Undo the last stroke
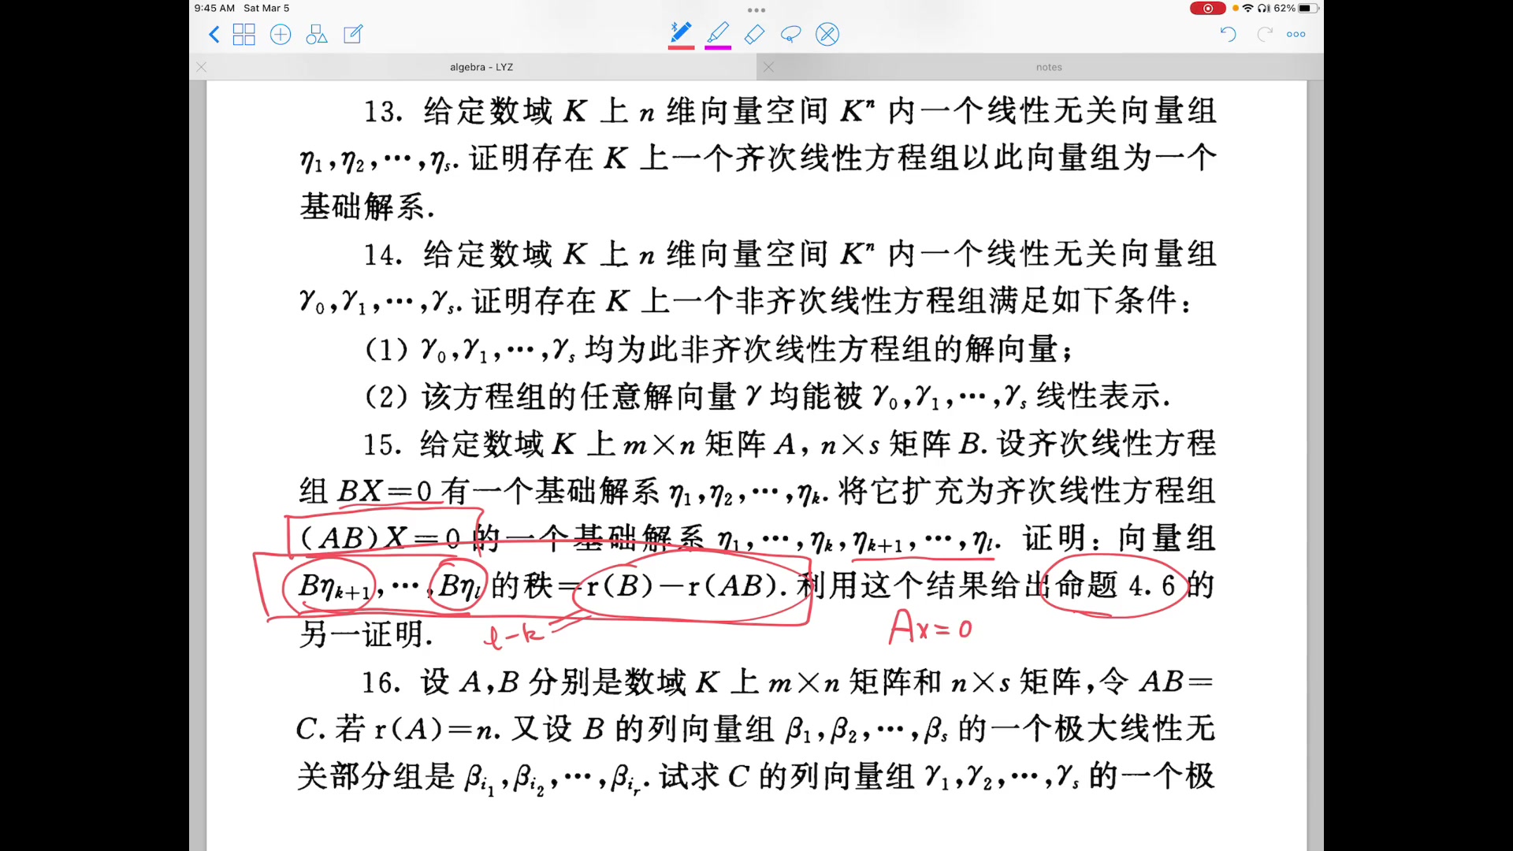Image resolution: width=1513 pixels, height=851 pixels. coord(1228,34)
